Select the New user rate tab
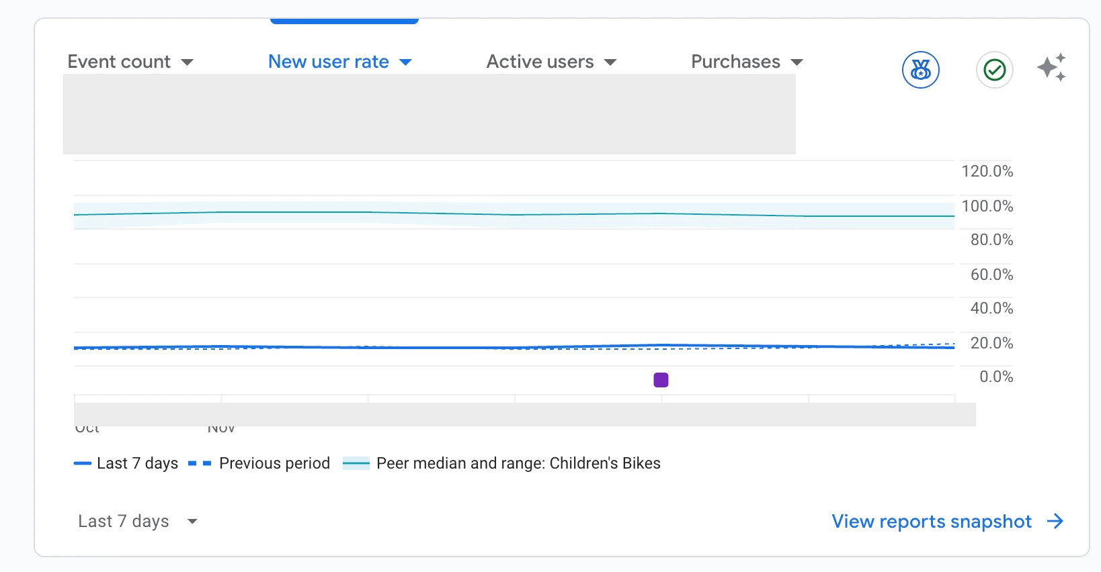Image resolution: width=1101 pixels, height=572 pixels. (x=329, y=62)
